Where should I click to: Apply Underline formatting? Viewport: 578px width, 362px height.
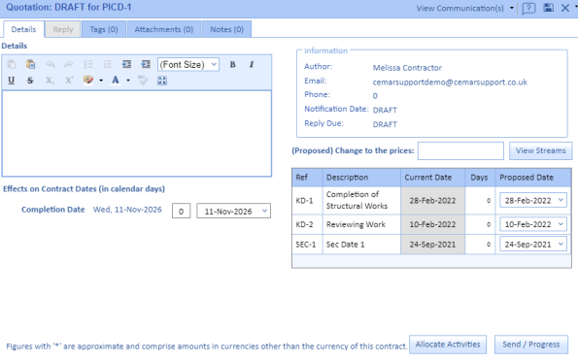coord(12,81)
